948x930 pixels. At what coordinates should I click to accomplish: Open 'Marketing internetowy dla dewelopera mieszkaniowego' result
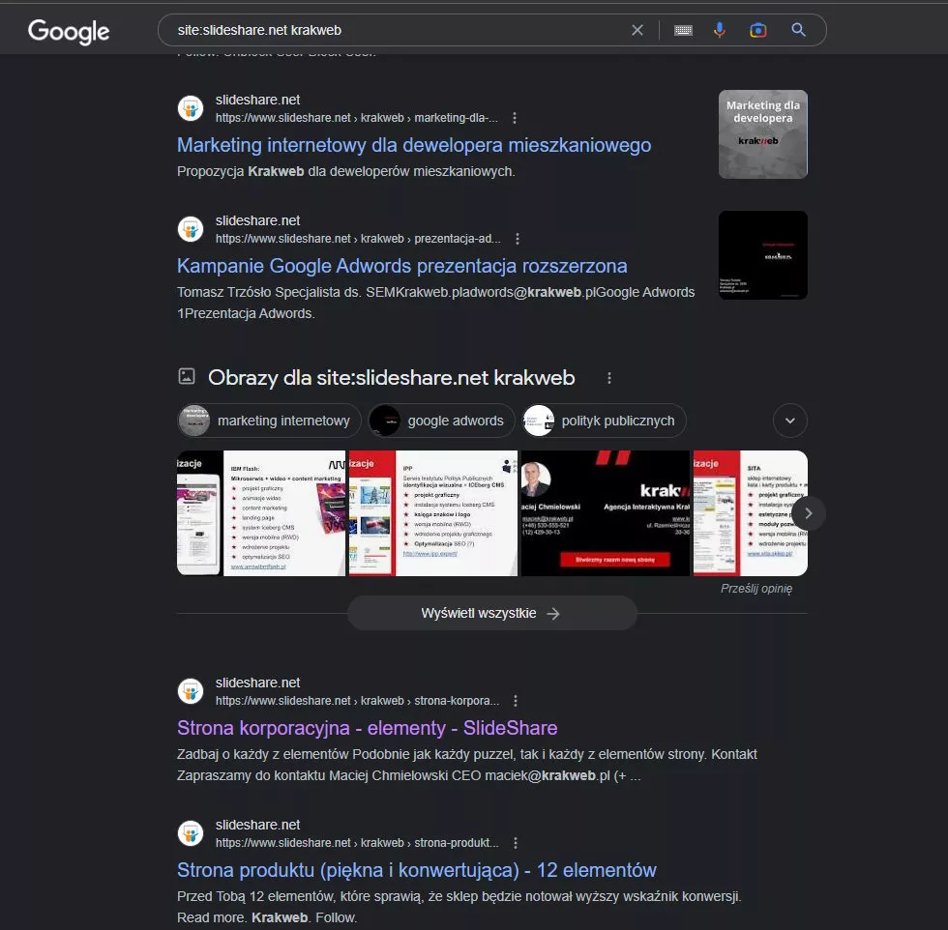pyautogui.click(x=414, y=145)
